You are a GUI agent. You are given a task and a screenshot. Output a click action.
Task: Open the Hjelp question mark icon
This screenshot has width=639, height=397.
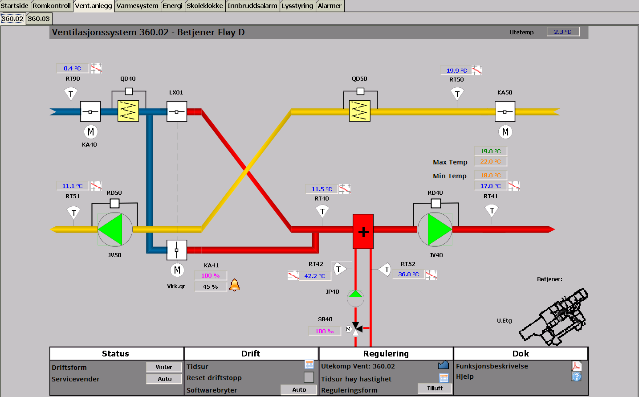577,377
